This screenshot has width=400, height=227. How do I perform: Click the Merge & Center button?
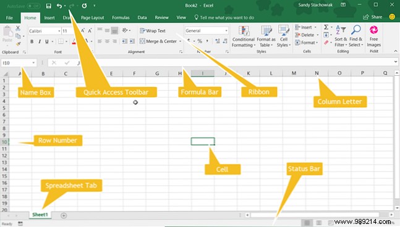pyautogui.click(x=158, y=41)
